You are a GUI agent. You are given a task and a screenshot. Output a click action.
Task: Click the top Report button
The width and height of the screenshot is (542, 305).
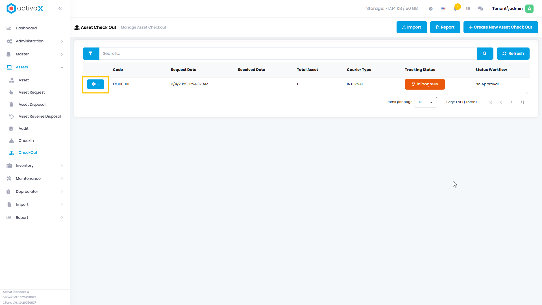point(445,27)
